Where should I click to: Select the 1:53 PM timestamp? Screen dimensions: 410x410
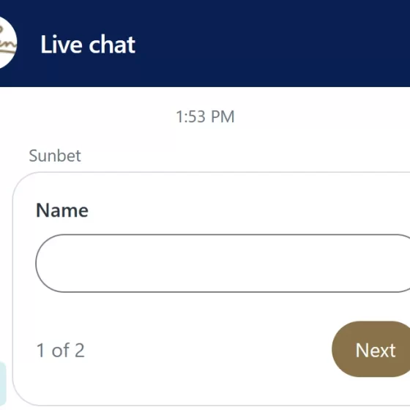click(205, 116)
